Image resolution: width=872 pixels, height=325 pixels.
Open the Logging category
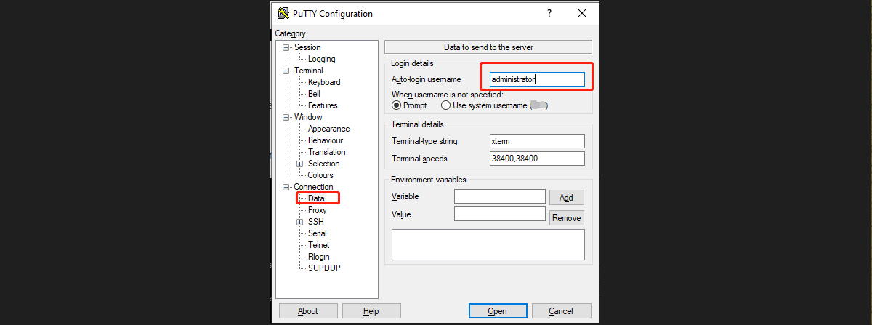tap(321, 59)
